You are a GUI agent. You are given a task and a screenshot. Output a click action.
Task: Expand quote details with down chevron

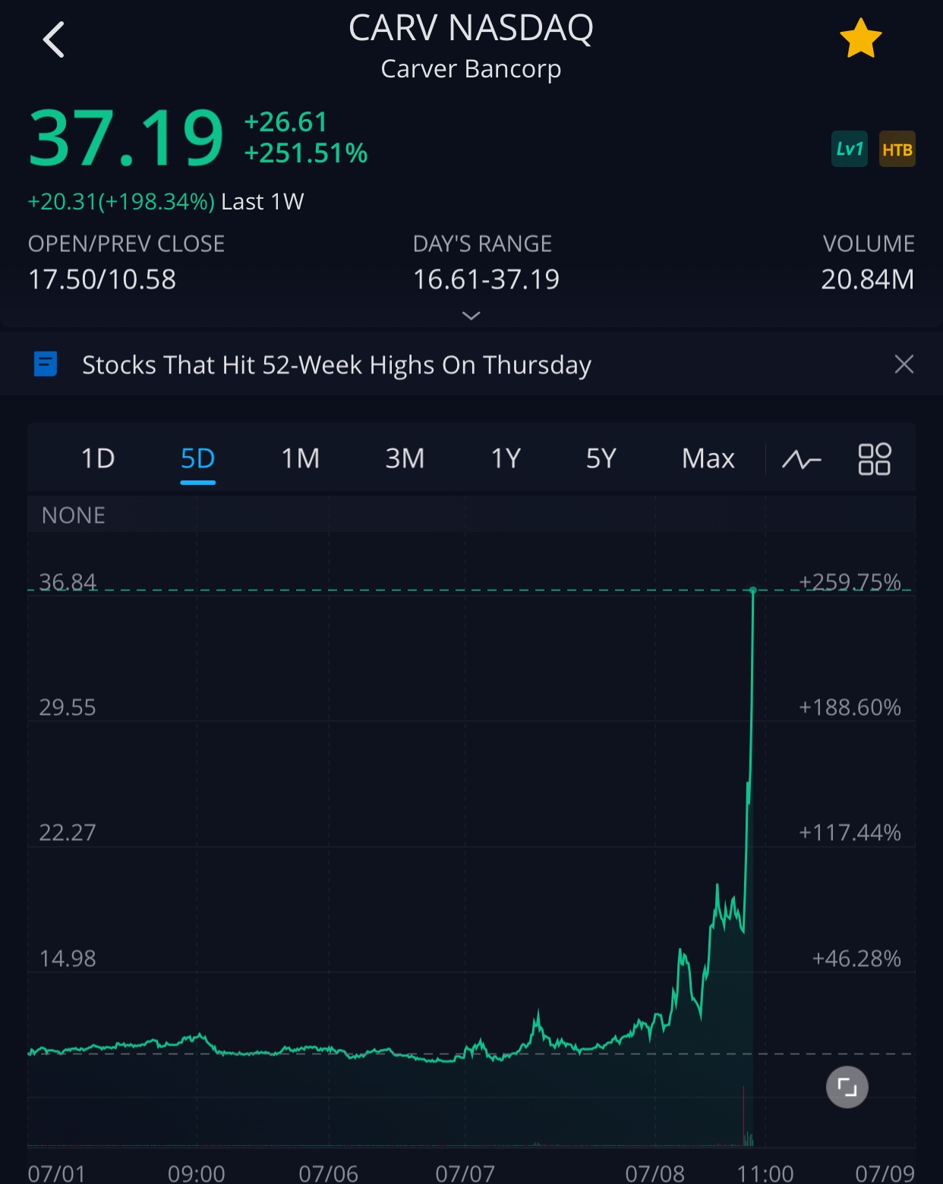pyautogui.click(x=471, y=315)
